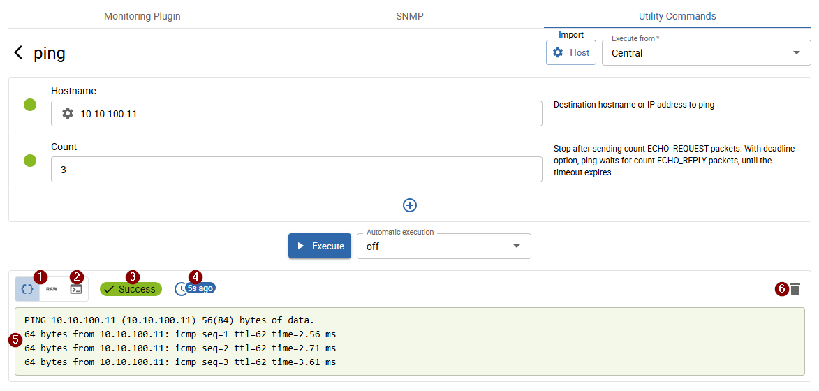Select the Utility Commands tab
Image resolution: width=819 pixels, height=391 pixels.
point(677,16)
